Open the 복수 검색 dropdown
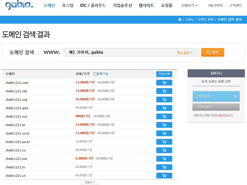247x185 pixels. coord(185,52)
